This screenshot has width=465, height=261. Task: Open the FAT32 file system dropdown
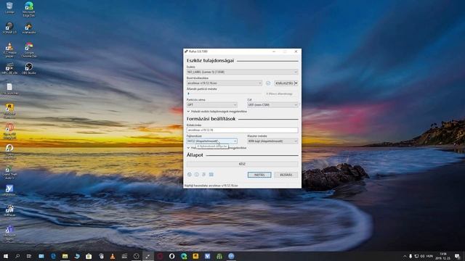(x=211, y=141)
